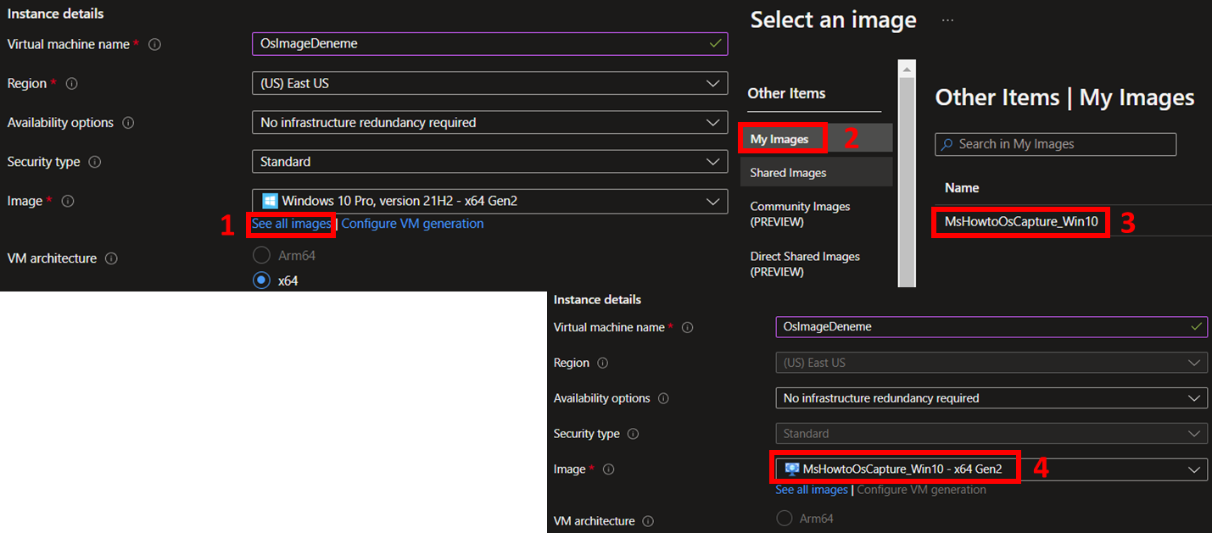The width and height of the screenshot is (1212, 533).
Task: Open the MsHowtoOsCapture_Win10 - x64 Gen2 image dropdown
Action: [991, 469]
